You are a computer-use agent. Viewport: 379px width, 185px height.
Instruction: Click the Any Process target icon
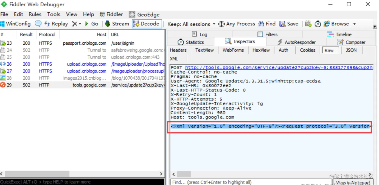click(x=221, y=24)
